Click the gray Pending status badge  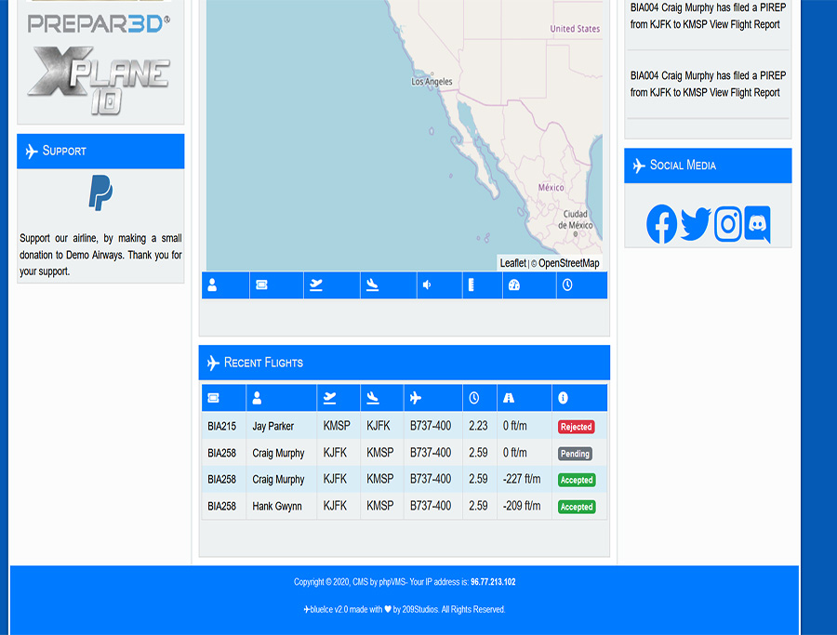click(x=575, y=454)
